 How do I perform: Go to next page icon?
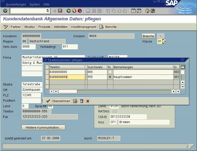click(x=119, y=11)
